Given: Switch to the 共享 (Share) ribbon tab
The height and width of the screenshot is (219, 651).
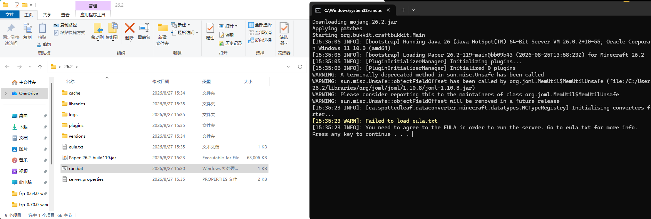Looking at the screenshot, I should point(47,15).
